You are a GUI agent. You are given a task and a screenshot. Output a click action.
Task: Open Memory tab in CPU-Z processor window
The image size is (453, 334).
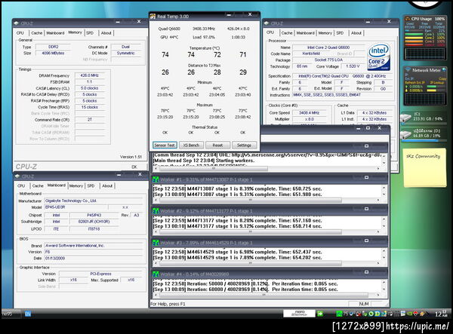[x=325, y=33]
